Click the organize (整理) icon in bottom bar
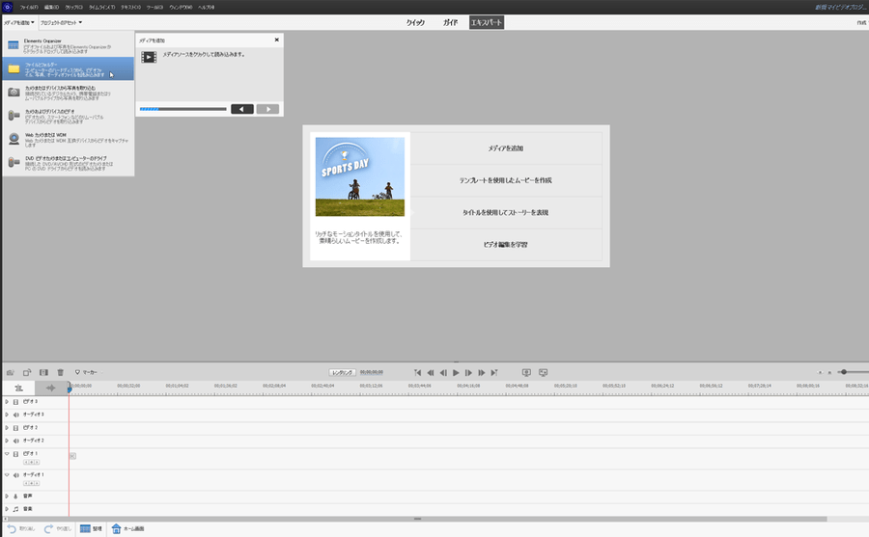This screenshot has height=537, width=869. tap(85, 528)
